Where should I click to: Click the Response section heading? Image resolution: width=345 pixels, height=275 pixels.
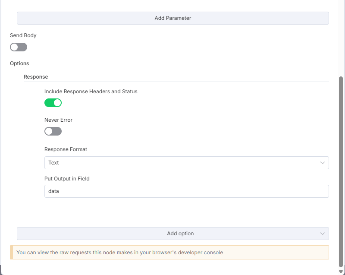click(x=36, y=77)
